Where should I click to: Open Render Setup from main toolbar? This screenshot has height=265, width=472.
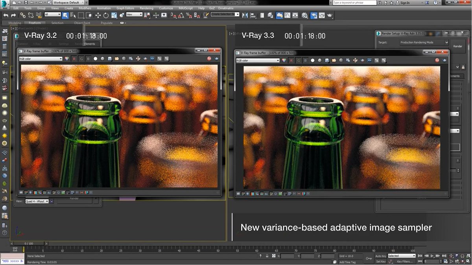[x=314, y=15]
